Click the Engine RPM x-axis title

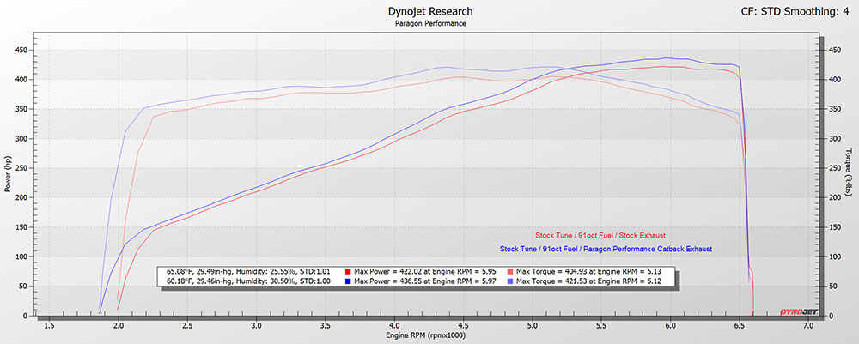coord(425,337)
